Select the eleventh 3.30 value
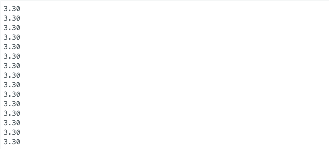 click(12, 104)
